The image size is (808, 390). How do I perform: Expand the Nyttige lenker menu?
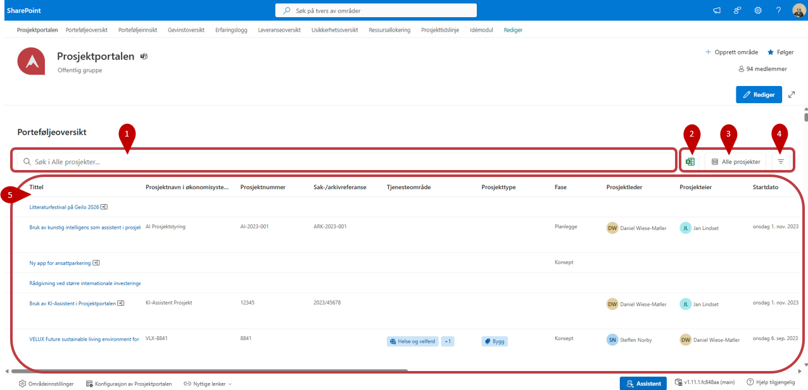[208, 384]
